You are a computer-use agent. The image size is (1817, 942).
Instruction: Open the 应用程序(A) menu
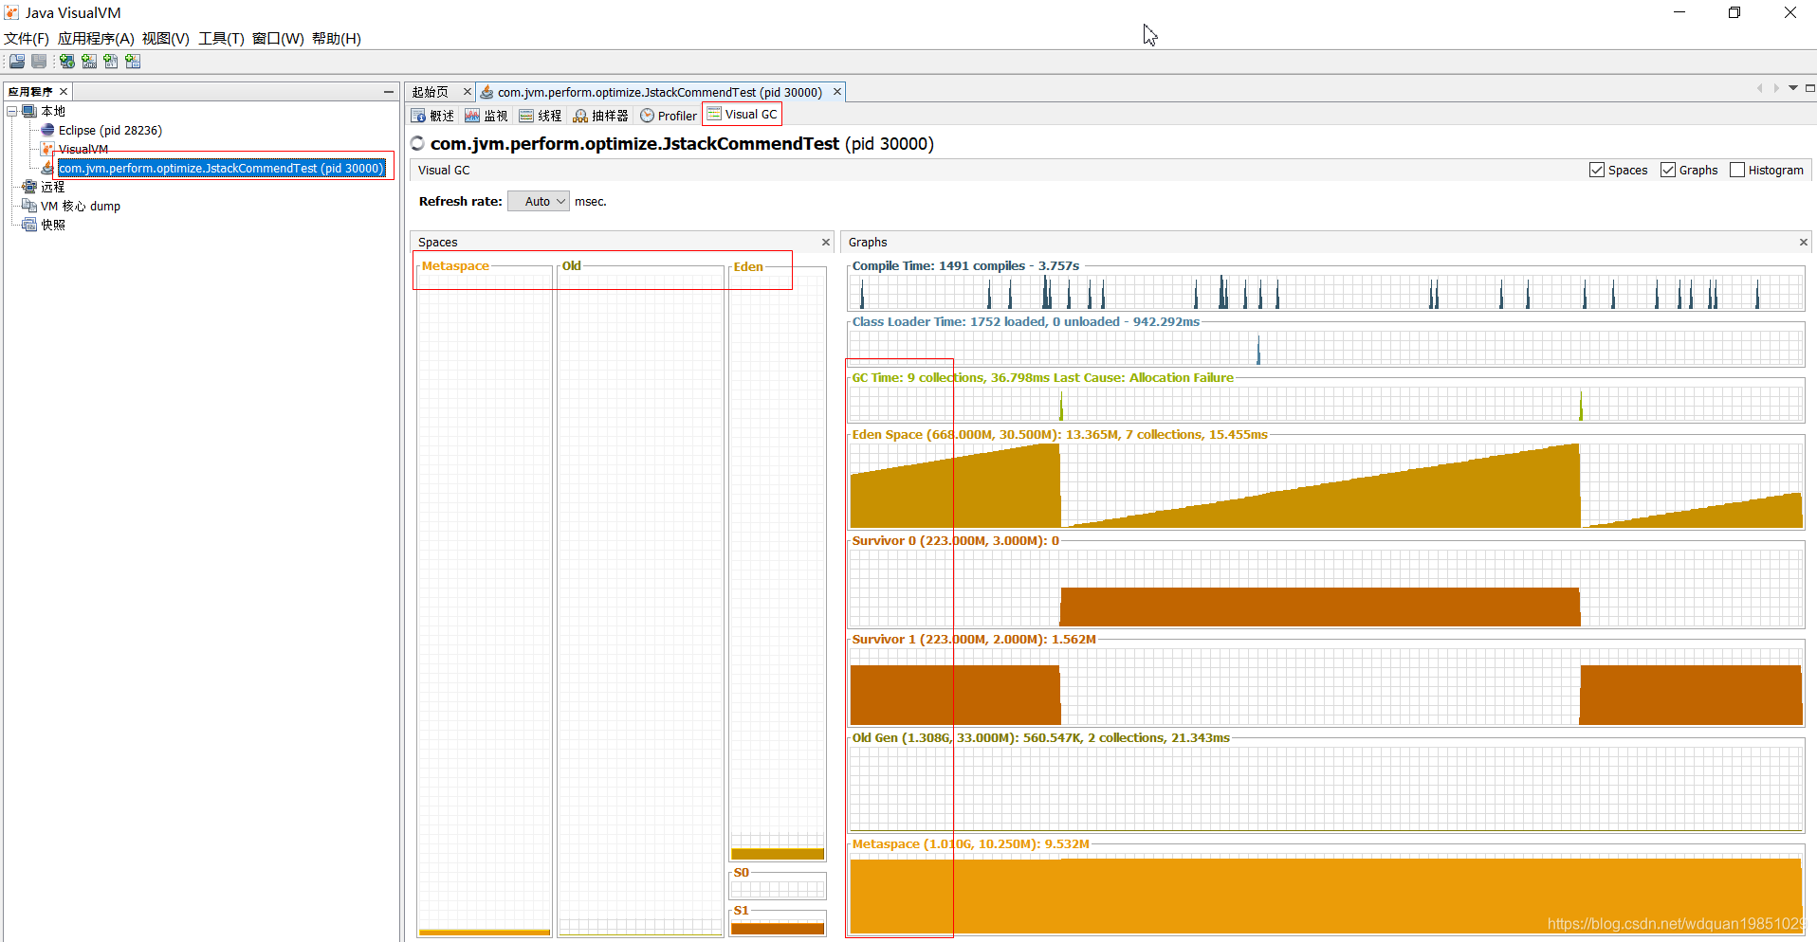96,39
